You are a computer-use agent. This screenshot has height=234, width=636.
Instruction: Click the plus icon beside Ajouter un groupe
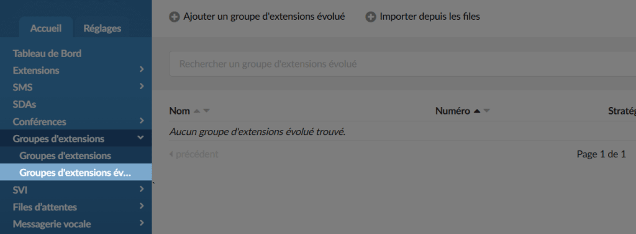(x=175, y=17)
